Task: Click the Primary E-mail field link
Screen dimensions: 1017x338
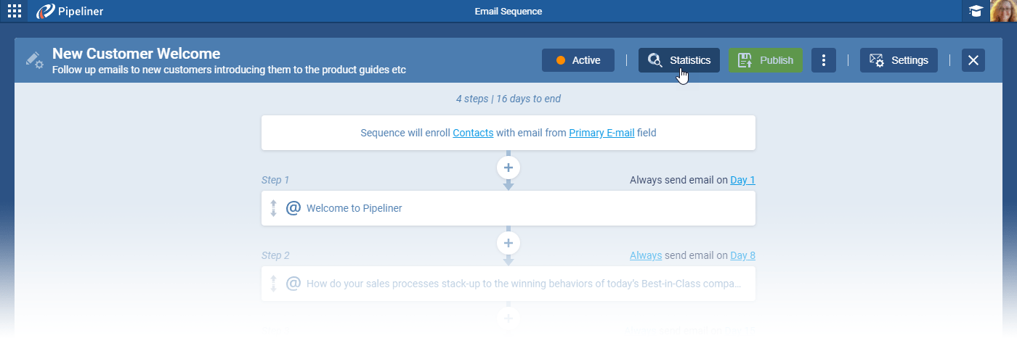Action: pyautogui.click(x=601, y=133)
